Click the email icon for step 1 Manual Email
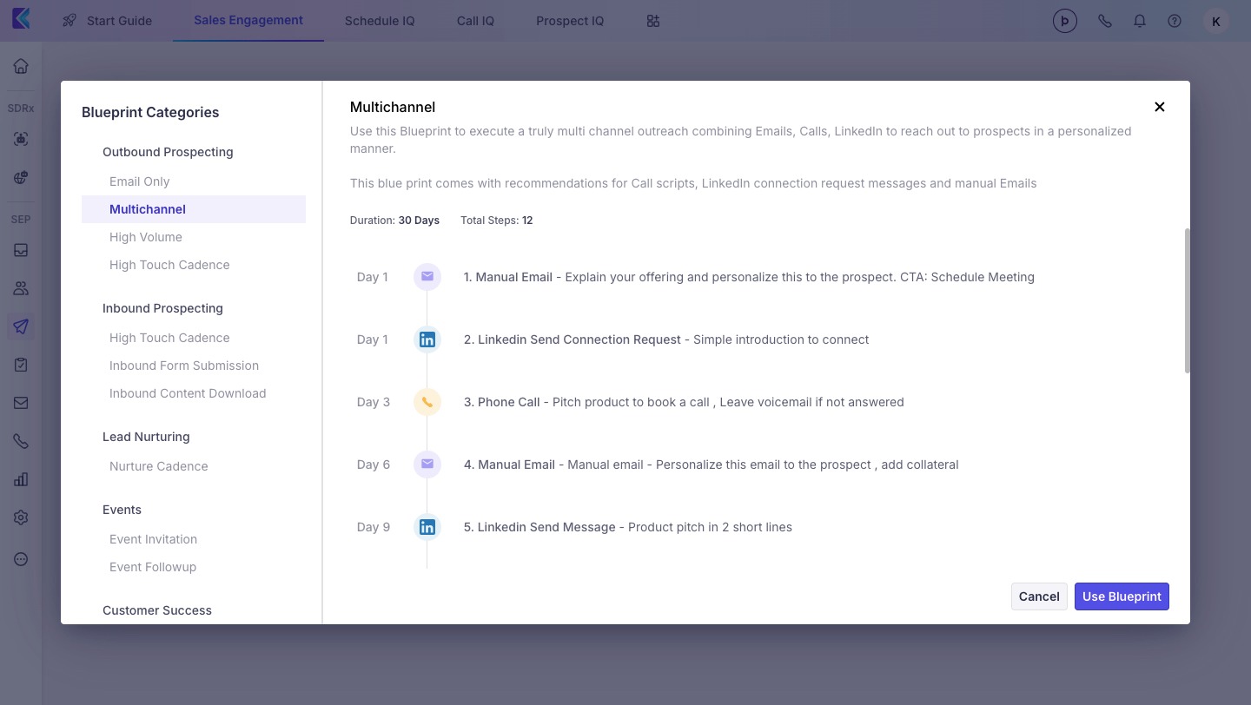Screen dimensions: 1251x705 coord(427,277)
